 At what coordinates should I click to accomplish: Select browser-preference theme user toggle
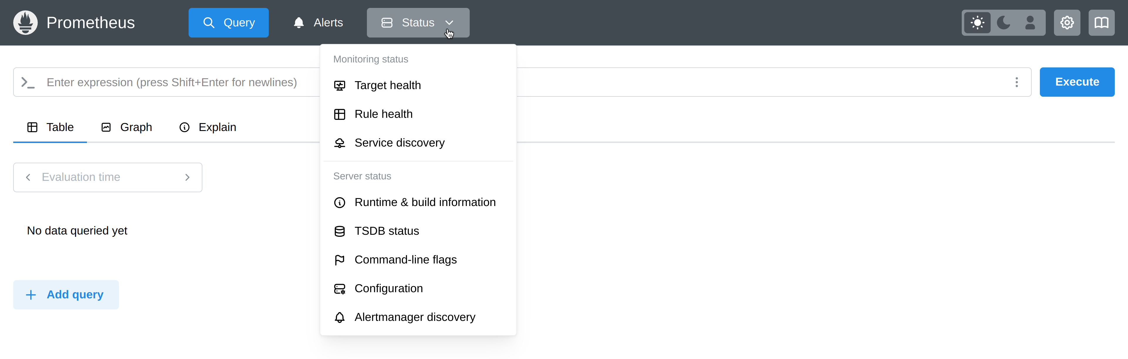pos(1030,23)
